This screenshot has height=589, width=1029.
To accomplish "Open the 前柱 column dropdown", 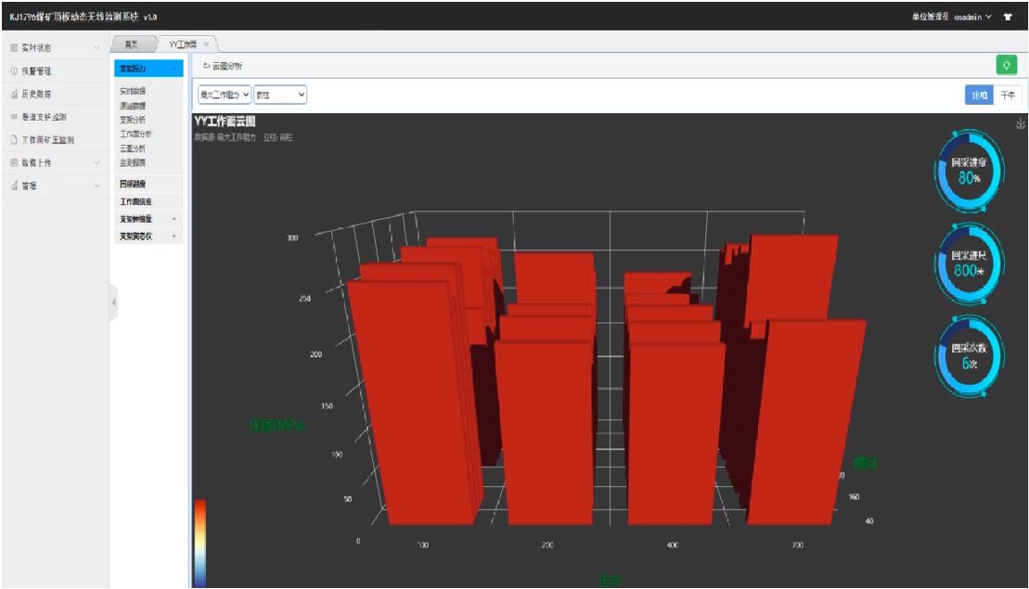I will coord(280,95).
